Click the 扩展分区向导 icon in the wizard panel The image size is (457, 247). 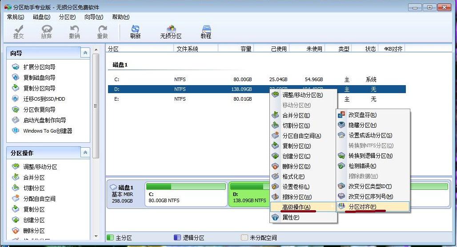click(x=16, y=67)
